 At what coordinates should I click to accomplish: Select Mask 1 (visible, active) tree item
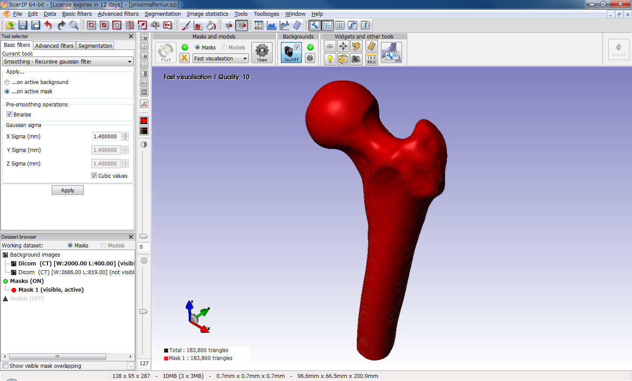tap(51, 290)
